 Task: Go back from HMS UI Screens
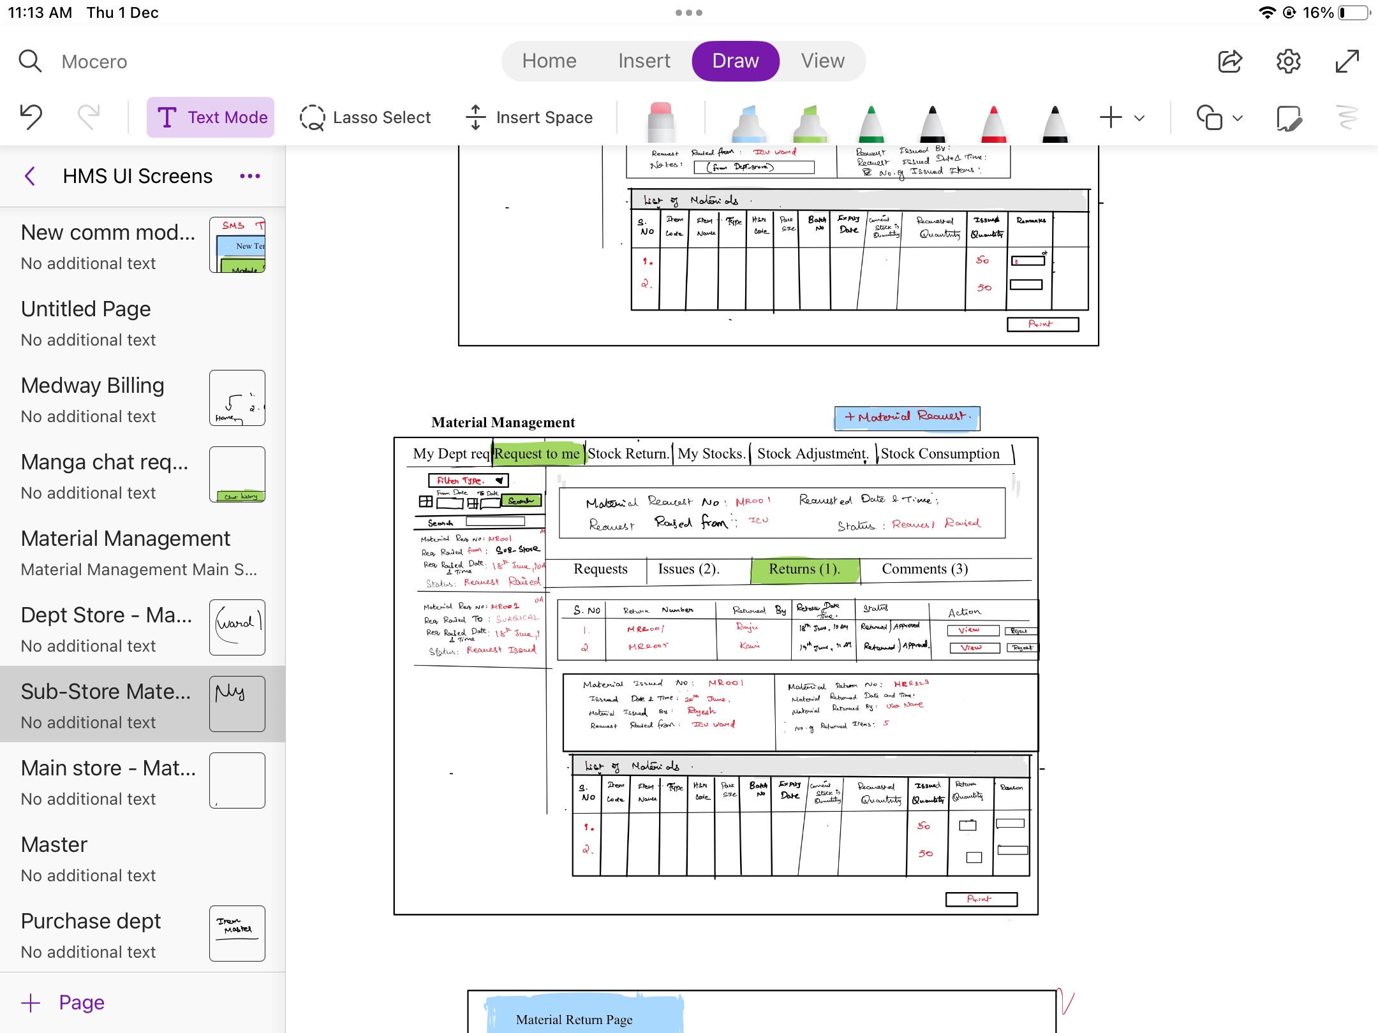[x=30, y=176]
